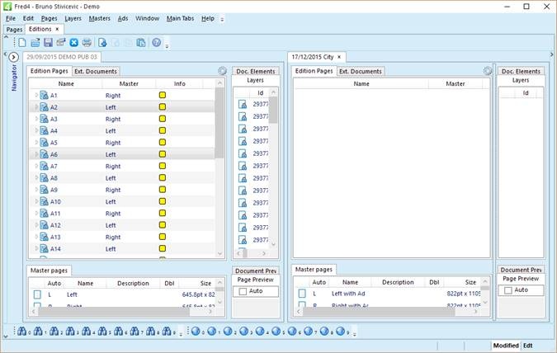This screenshot has width=557, height=353.
Task: Click the yellow status square of row A2
Action: click(x=163, y=107)
